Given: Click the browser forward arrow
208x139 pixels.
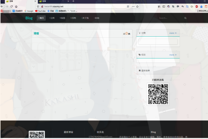Looking at the screenshot, I should 7,6.
